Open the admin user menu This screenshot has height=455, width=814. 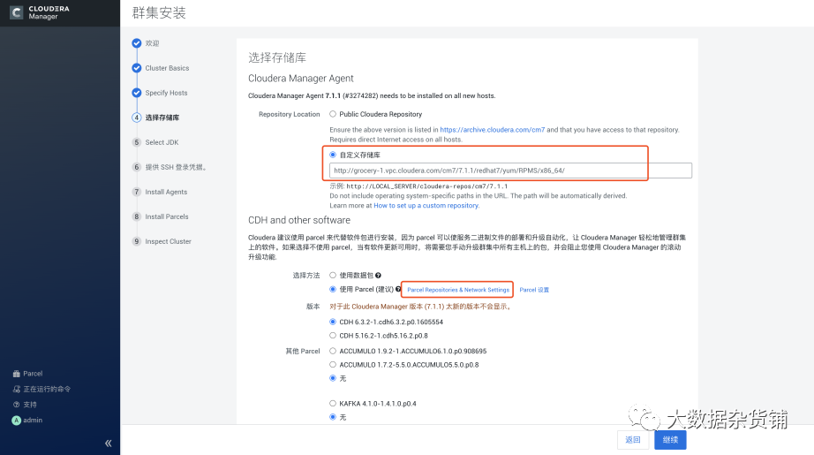pyautogui.click(x=27, y=421)
